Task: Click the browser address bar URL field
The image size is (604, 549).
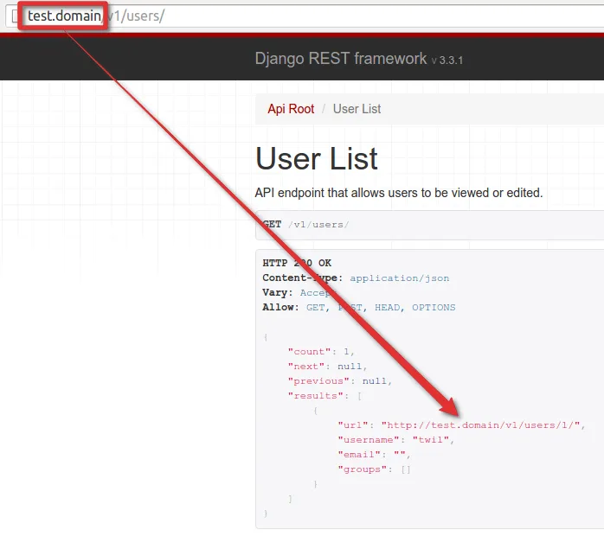Action: point(305,16)
